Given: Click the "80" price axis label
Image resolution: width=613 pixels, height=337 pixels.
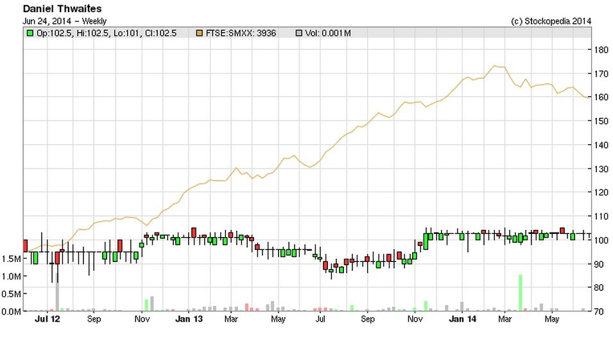Looking at the screenshot, I should tap(600, 288).
